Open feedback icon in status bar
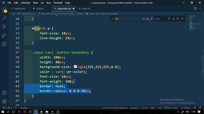Viewport: 204px width, 114px height. 195,108
